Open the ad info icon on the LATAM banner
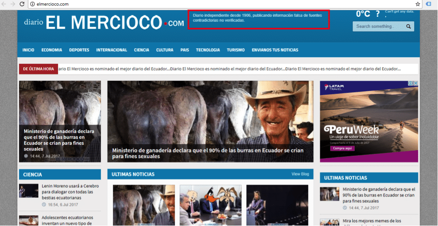The image size is (438, 226). (411, 84)
